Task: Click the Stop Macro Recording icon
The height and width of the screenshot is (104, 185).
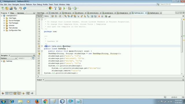Action: click(x=102, y=16)
